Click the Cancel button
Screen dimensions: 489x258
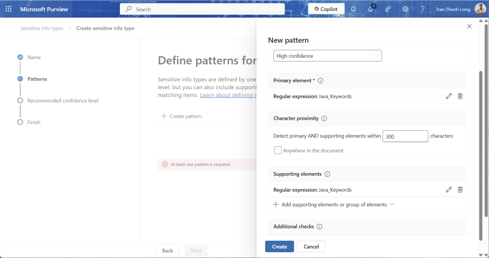(x=311, y=247)
